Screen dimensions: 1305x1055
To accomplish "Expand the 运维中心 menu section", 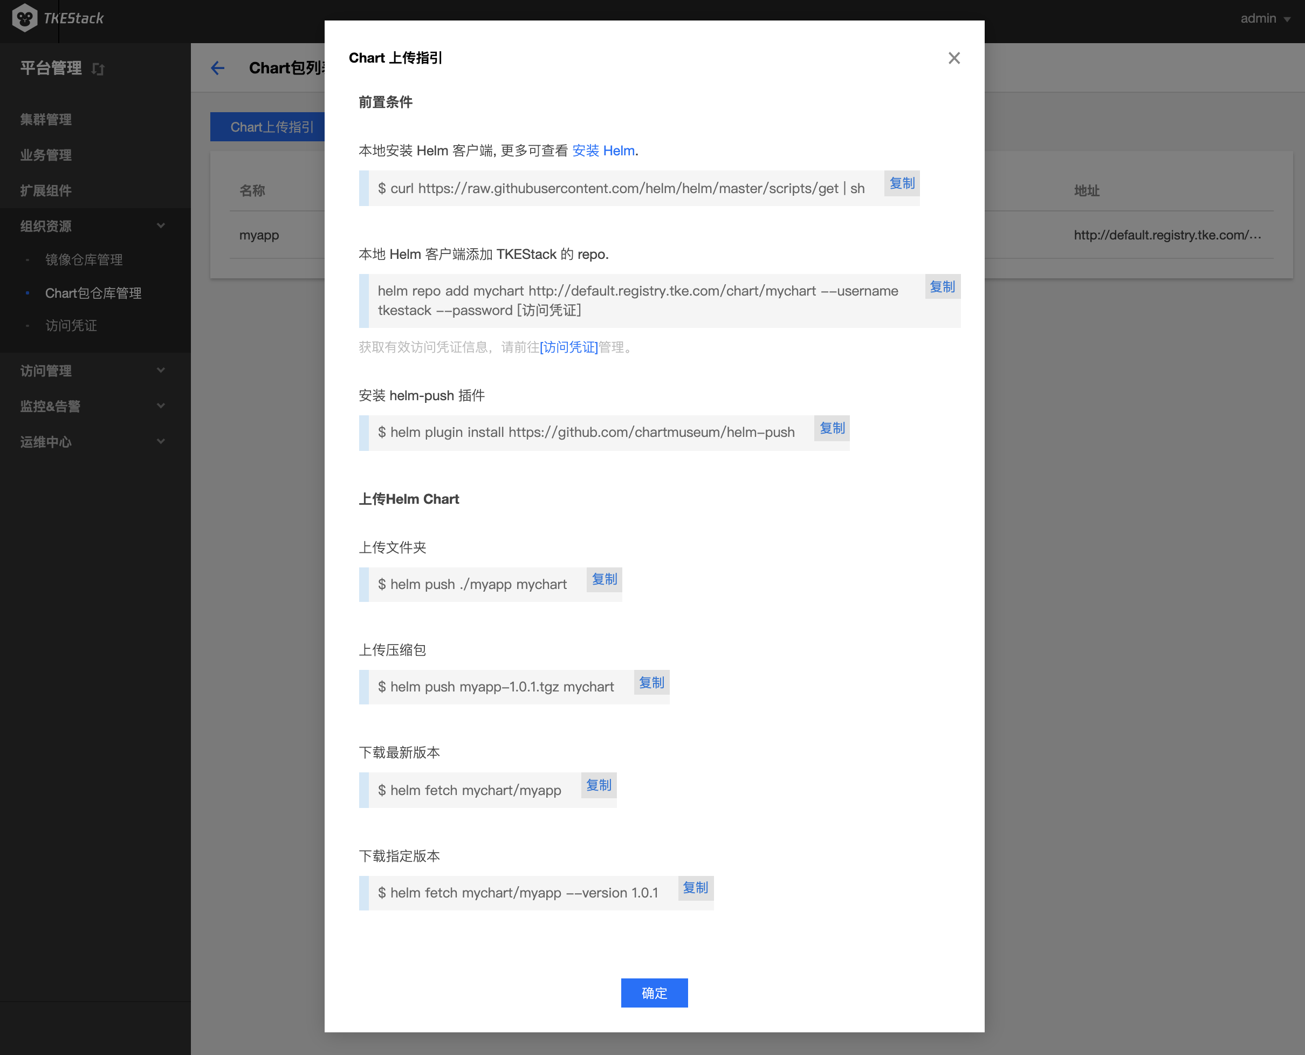I will (x=160, y=441).
